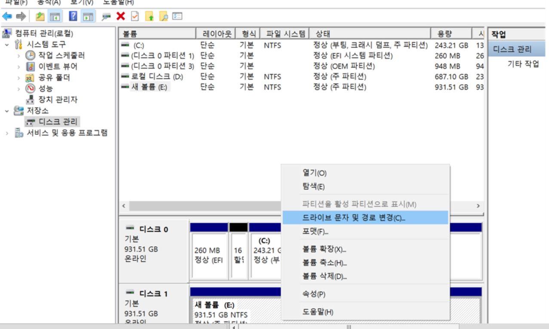Image resolution: width=549 pixels, height=329 pixels.
Task: Collapse the 저장소 tree node
Action: pos(6,111)
